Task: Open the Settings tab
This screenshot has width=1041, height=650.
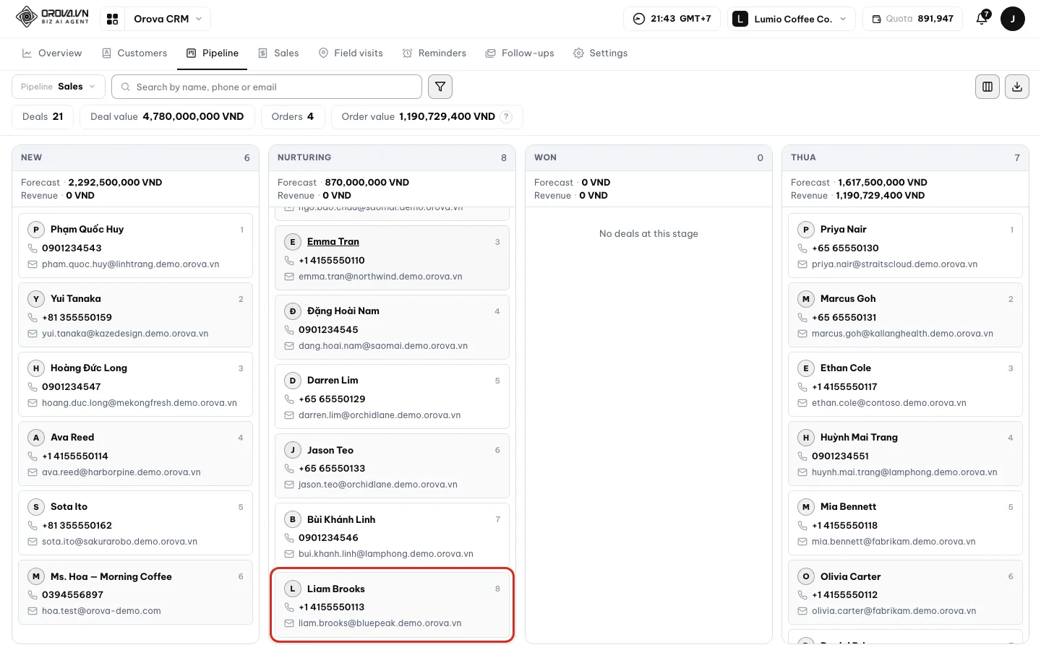Action: [600, 53]
